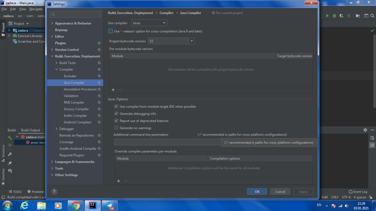
Task: Expand the Tools settings section
Action: [52, 168]
